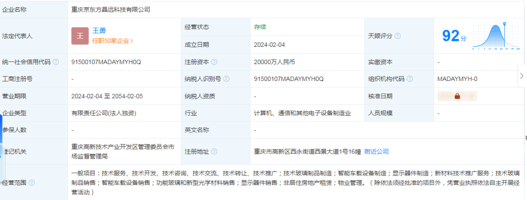
Task: Click the credit code 91500107MADAYMYH0Q value
Action: pyautogui.click(x=106, y=62)
